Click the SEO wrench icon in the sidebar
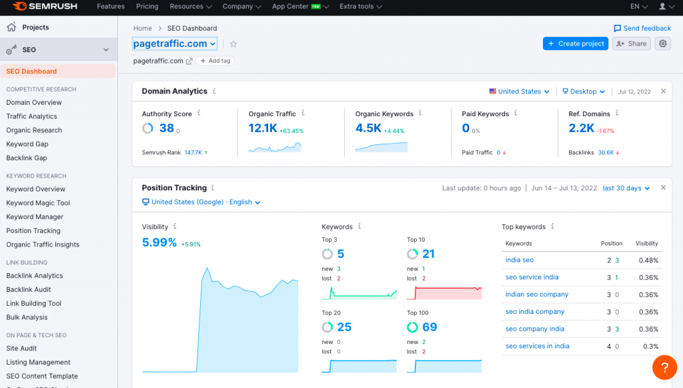 point(10,49)
